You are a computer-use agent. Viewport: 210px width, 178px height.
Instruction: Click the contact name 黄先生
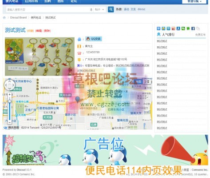[x=89, y=46]
